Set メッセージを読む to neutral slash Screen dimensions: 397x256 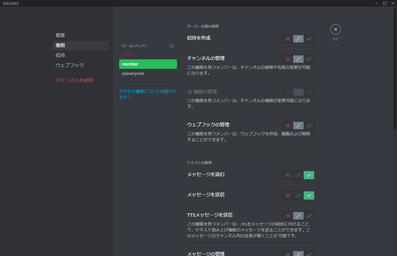pyautogui.click(x=298, y=175)
